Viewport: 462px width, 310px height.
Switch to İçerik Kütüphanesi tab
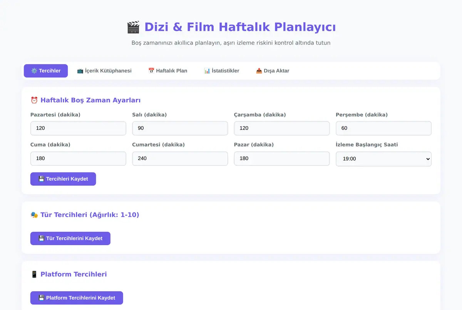104,71
